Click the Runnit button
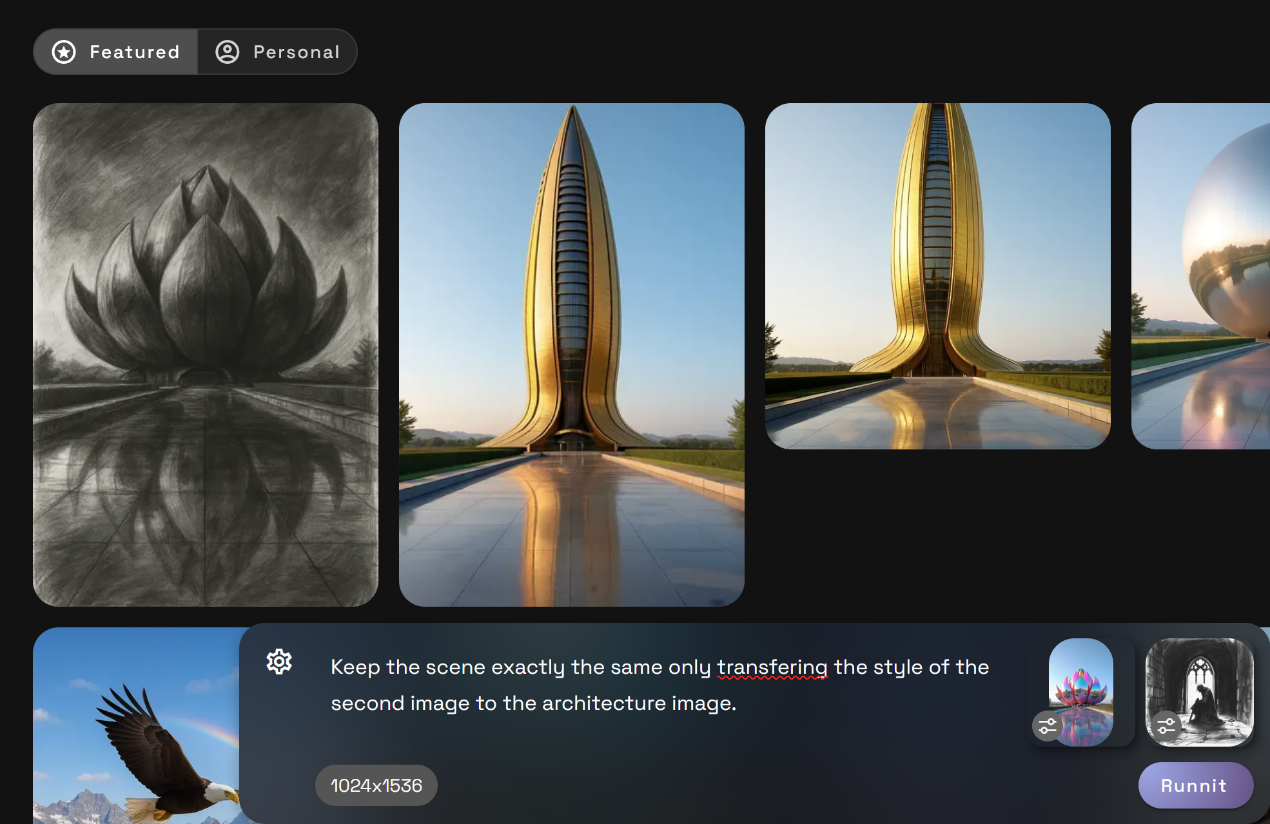The height and width of the screenshot is (824, 1270). click(x=1195, y=785)
